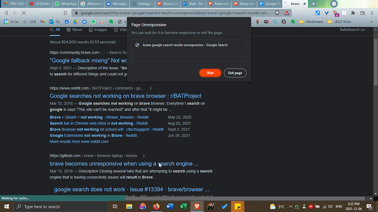Image resolution: width=378 pixels, height=212 pixels.
Task: Open 'brave becomes unresponsive when using a search engine' result
Action: (124, 164)
